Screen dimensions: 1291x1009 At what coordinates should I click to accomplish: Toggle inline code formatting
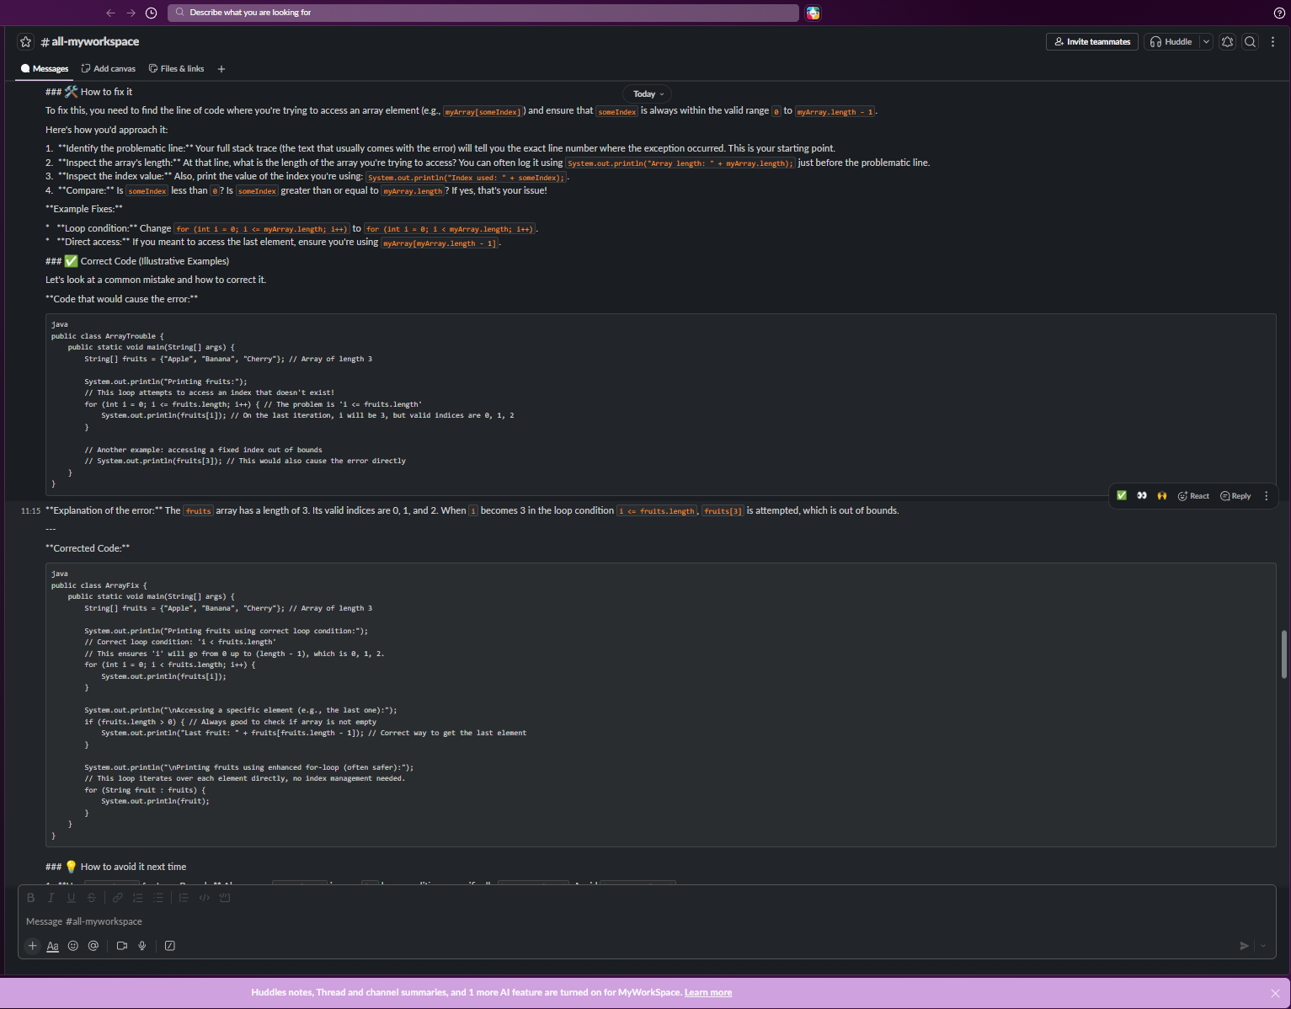coord(204,898)
